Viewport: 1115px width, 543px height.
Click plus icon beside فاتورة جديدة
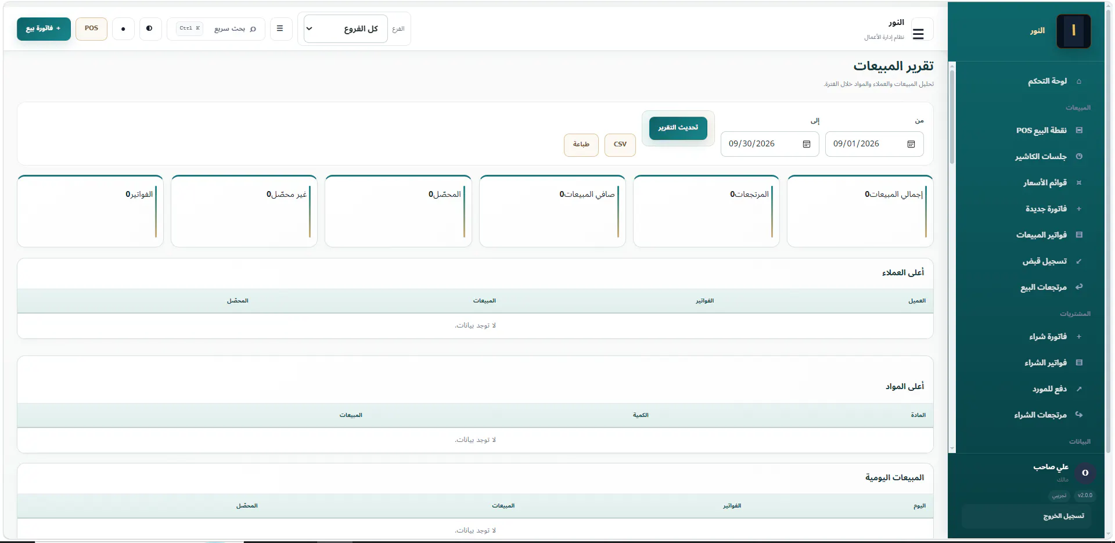pyautogui.click(x=1079, y=209)
